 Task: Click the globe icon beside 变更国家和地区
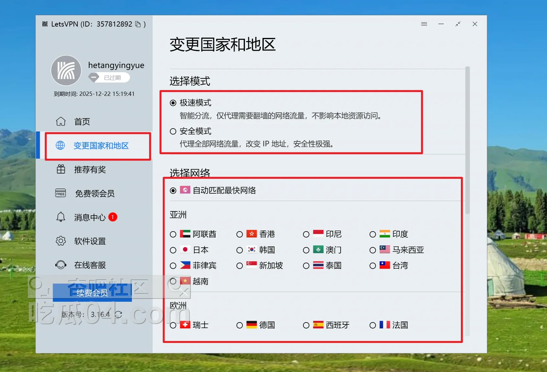pos(60,145)
